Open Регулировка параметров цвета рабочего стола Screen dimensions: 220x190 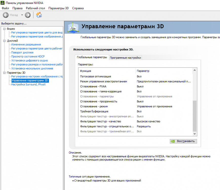coord(37,48)
